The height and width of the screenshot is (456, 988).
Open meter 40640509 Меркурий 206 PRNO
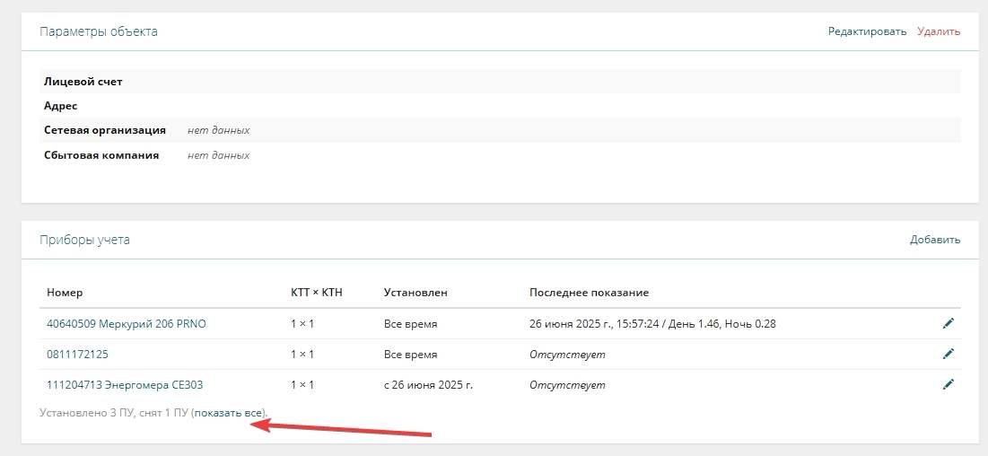click(126, 323)
